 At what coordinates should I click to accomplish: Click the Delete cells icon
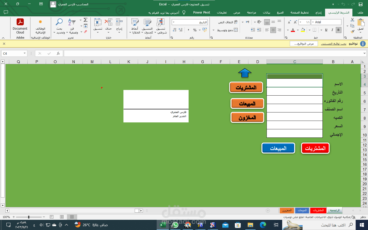(108, 22)
